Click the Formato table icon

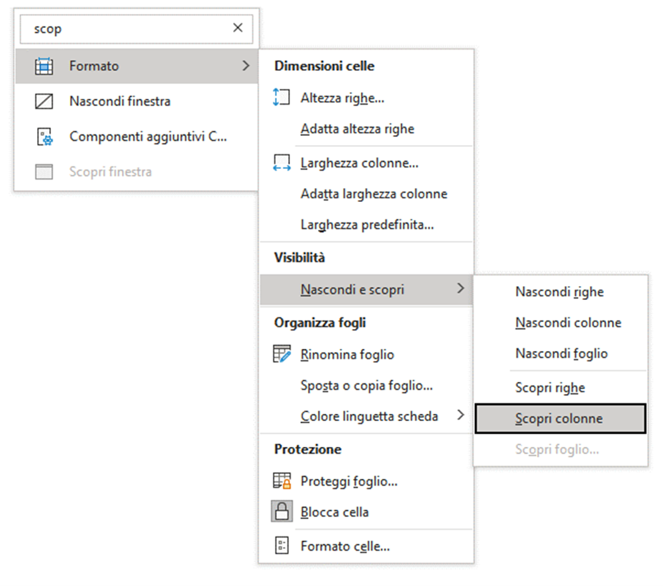click(44, 66)
